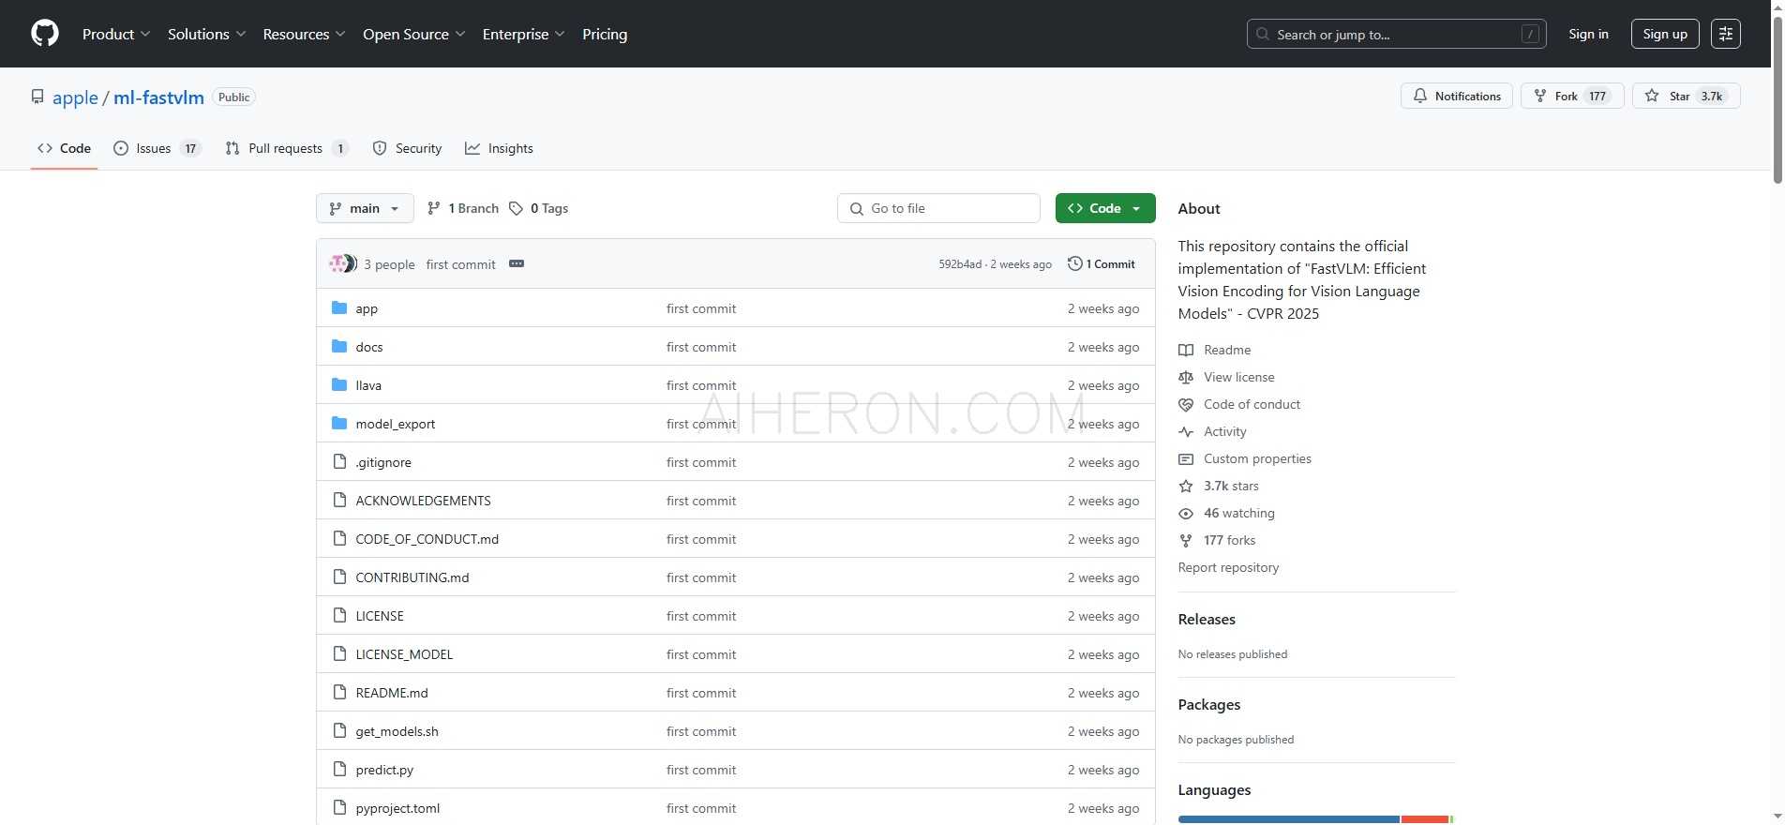Click the commit history clock icon
1785x825 pixels.
coord(1074,264)
